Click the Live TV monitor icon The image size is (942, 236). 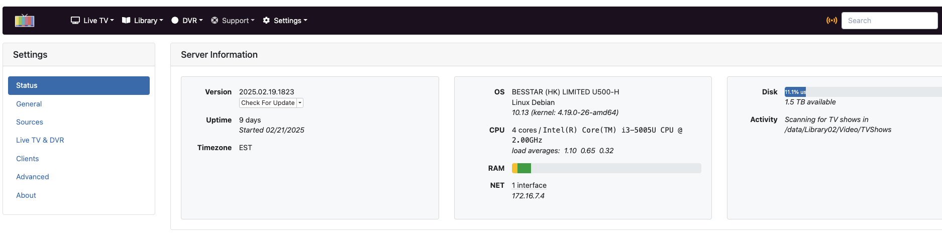(75, 21)
